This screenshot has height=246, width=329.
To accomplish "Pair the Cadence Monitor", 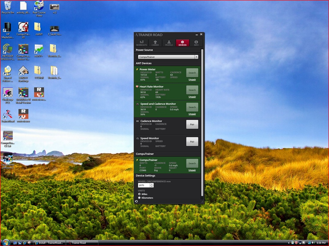I will tap(192, 125).
